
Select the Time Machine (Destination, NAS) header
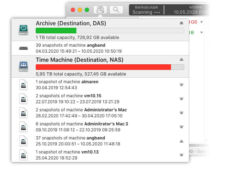coord(80,60)
